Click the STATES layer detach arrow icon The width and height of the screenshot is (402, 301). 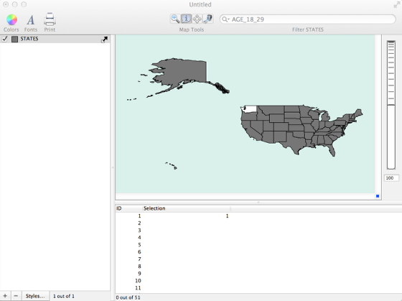tap(104, 40)
